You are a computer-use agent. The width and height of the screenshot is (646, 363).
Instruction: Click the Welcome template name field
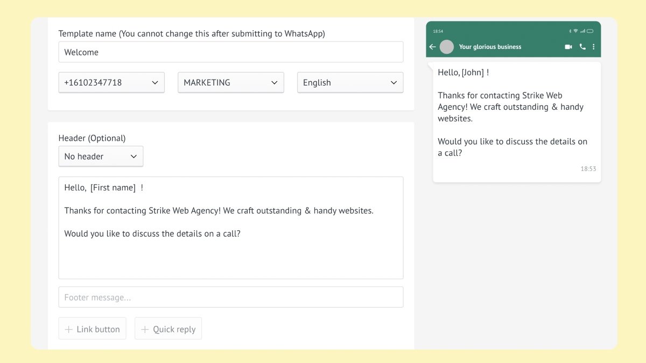[230, 52]
